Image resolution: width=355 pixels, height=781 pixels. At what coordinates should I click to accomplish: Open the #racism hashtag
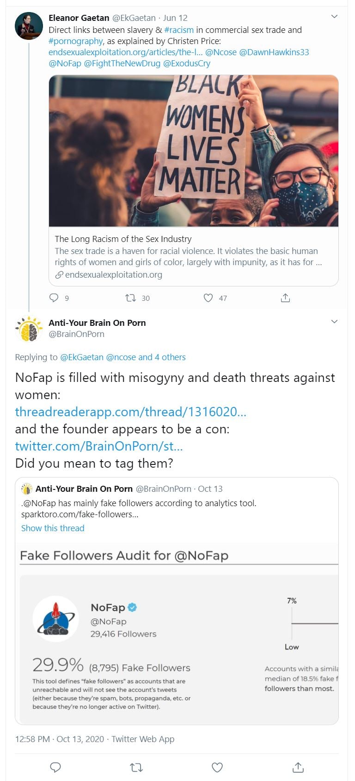coord(179,30)
